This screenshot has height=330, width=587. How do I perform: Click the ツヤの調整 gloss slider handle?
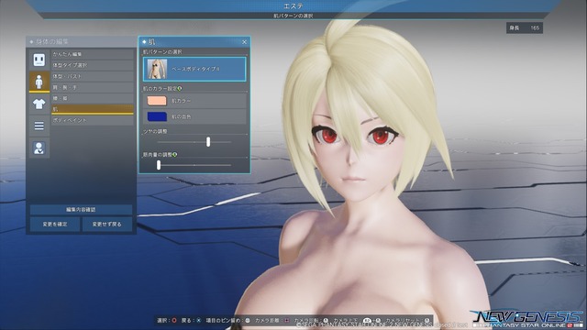point(208,142)
